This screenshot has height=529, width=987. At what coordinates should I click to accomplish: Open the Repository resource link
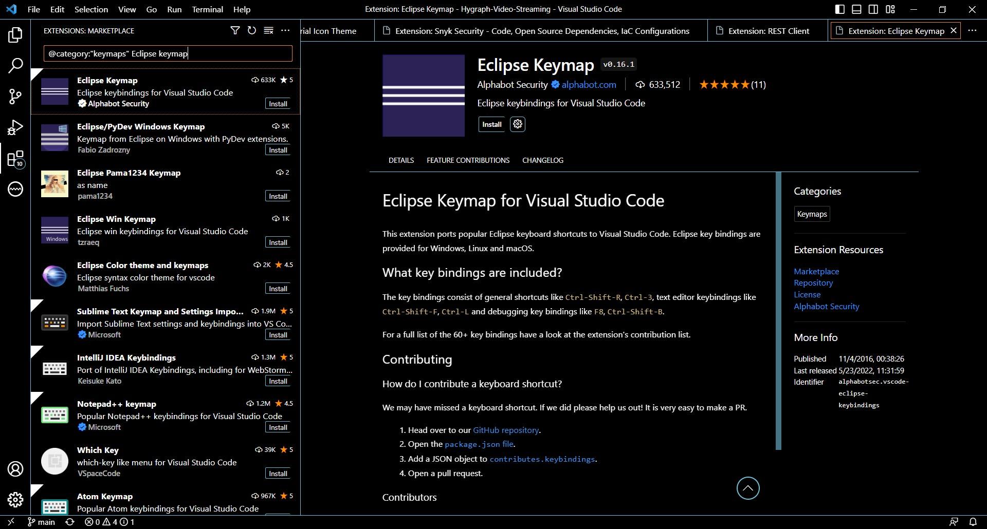click(x=813, y=283)
